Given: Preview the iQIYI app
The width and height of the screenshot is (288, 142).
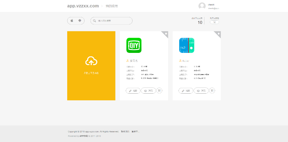Looking at the screenshot, I should [148, 91].
